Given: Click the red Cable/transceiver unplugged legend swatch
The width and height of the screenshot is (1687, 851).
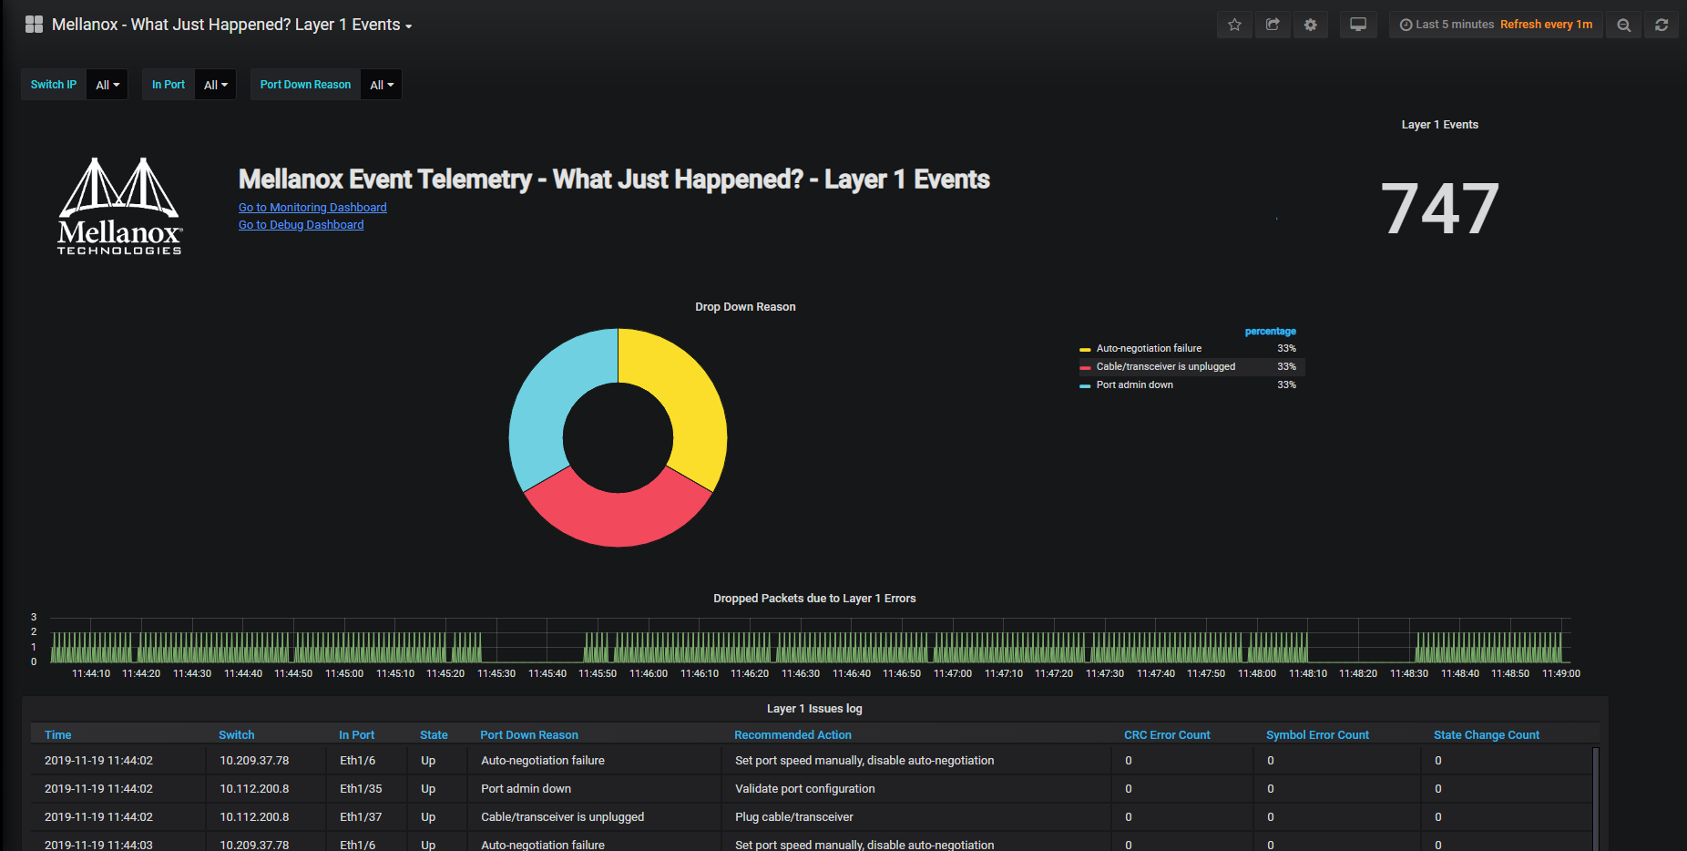Looking at the screenshot, I should coord(1085,367).
